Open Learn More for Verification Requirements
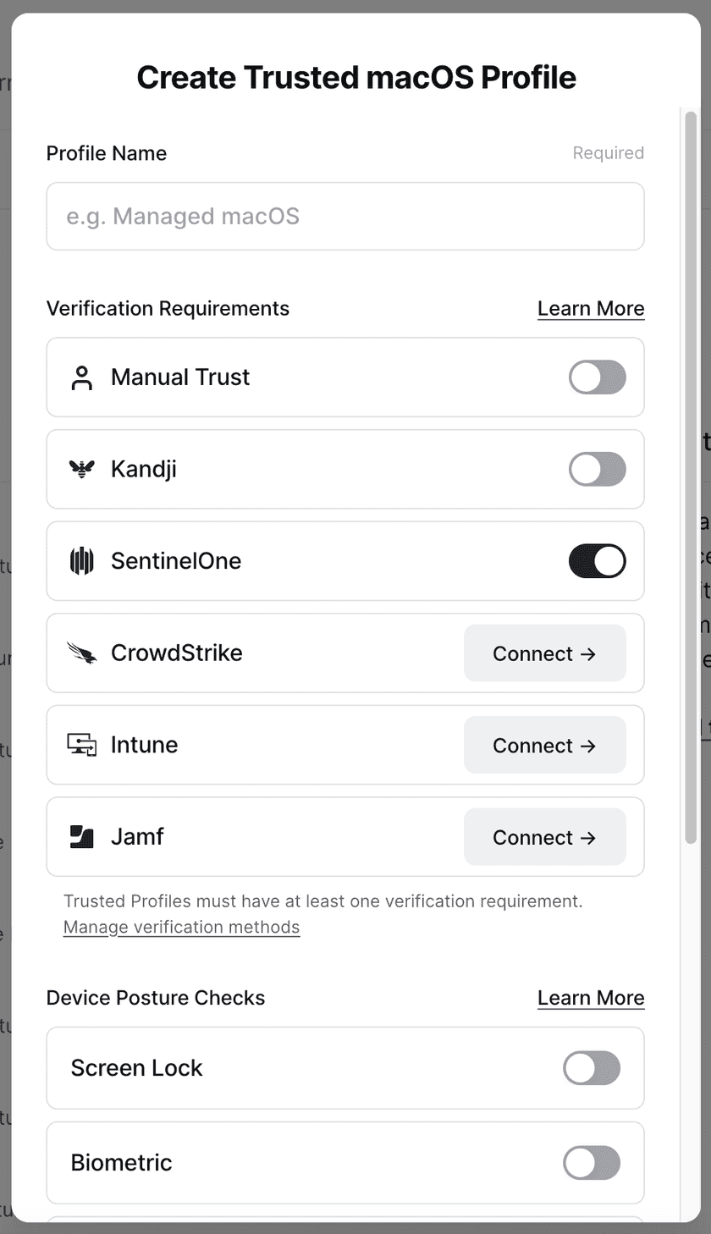711x1234 pixels. point(590,309)
